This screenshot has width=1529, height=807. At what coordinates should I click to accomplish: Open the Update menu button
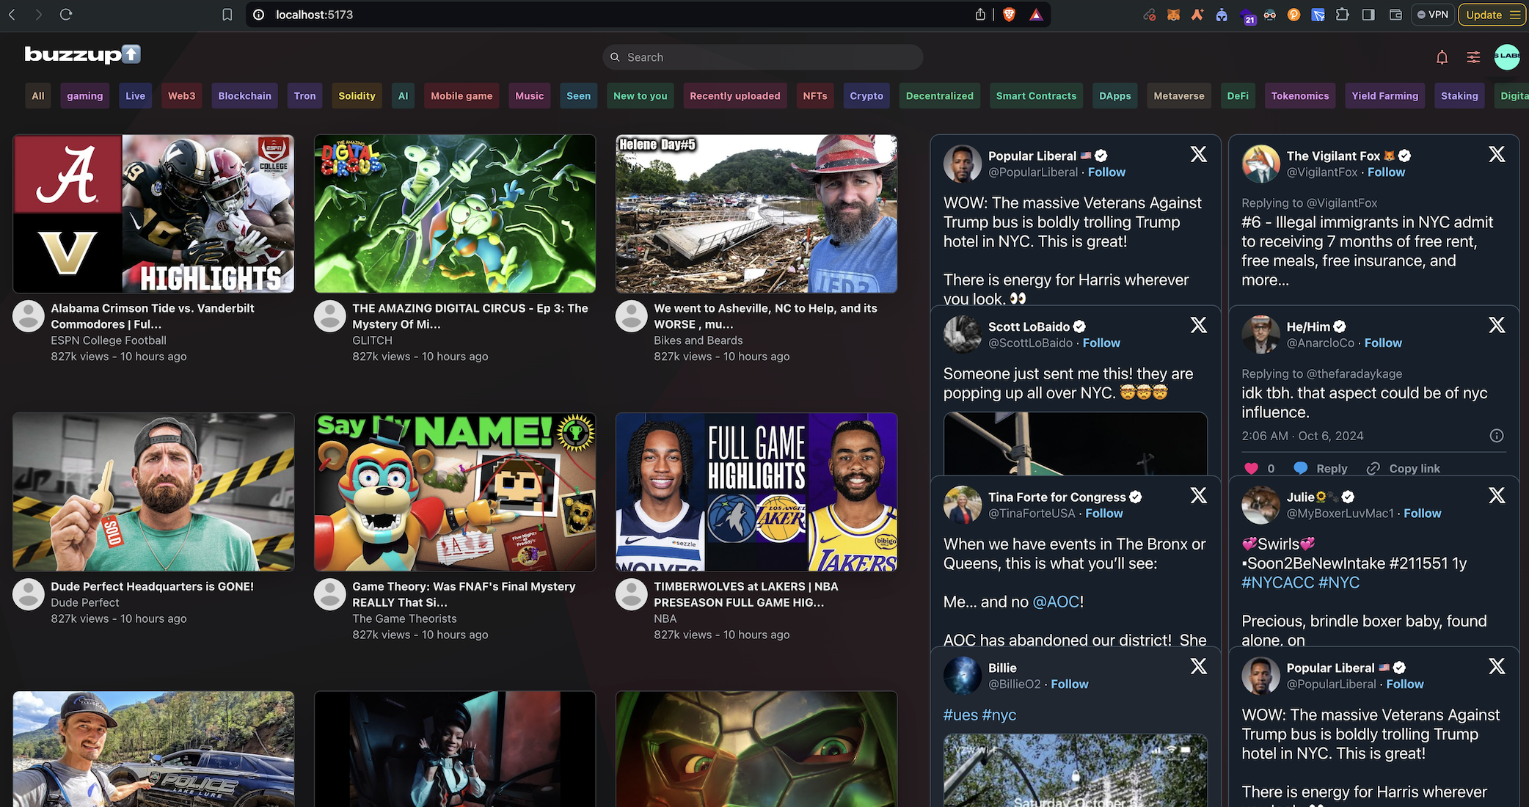click(1492, 15)
